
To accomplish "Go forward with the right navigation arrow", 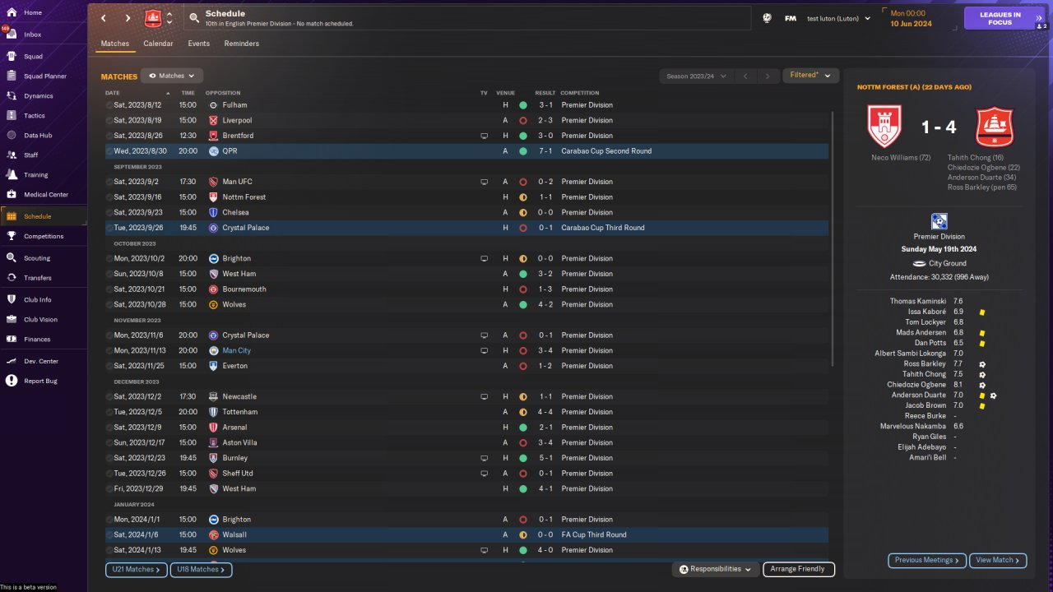I will pyautogui.click(x=128, y=18).
